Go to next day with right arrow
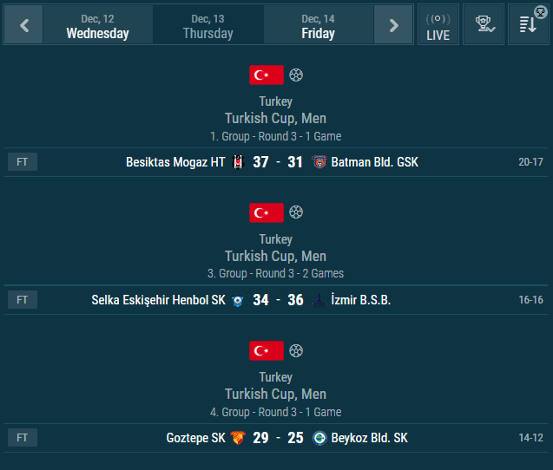Screen dimensions: 553x470 [393, 25]
